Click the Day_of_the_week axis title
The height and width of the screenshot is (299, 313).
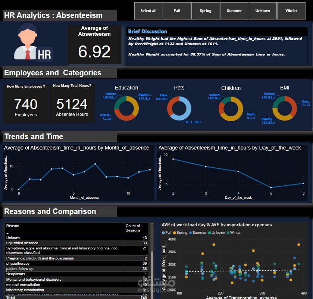238,198
